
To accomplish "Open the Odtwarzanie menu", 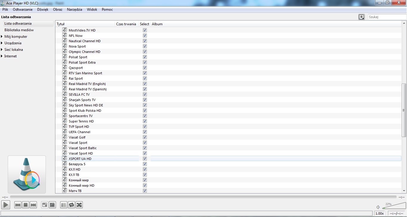I will (x=23, y=10).
